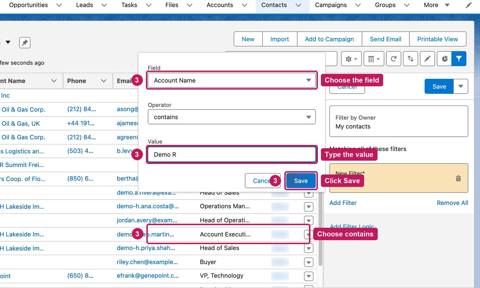Click the New contact button

(x=248, y=39)
